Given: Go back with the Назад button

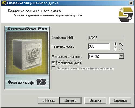Looking at the screenshot, I should pos(49,100).
